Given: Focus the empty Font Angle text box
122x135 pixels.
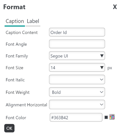Looking at the screenshot, I should [77, 44].
